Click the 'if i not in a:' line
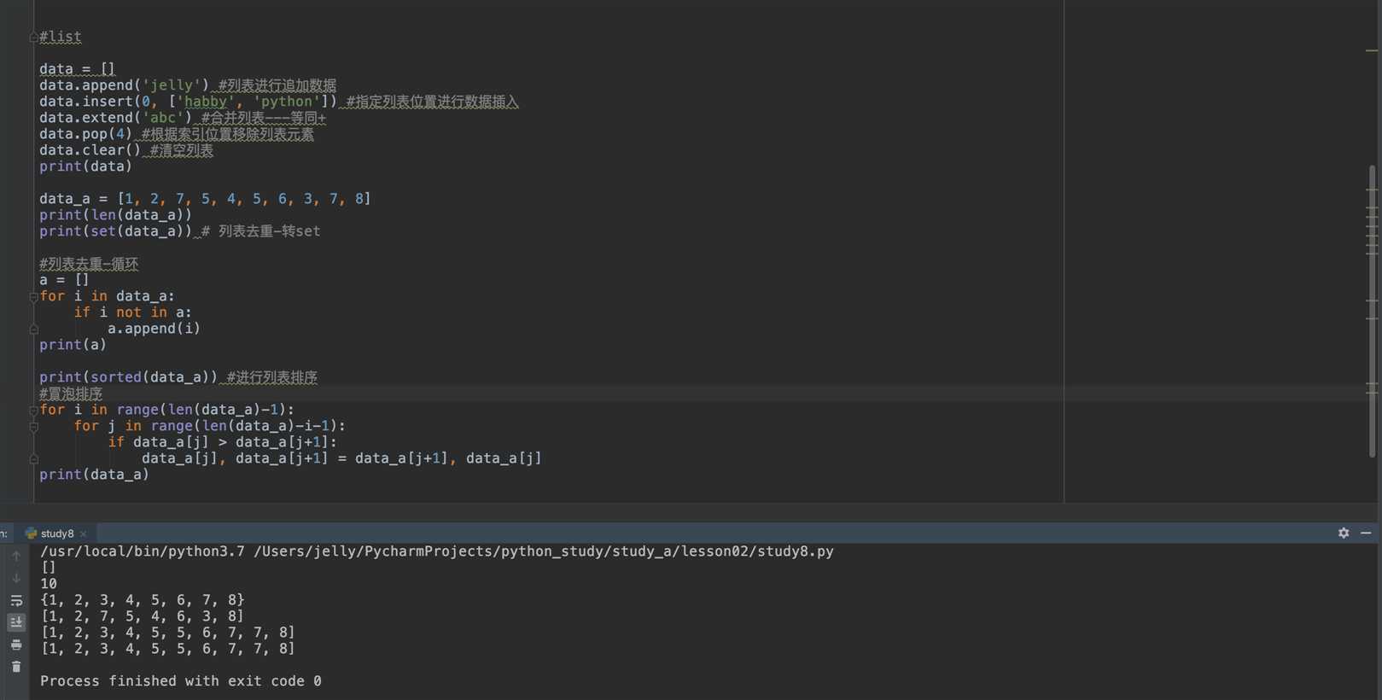The width and height of the screenshot is (1382, 700). (x=132, y=312)
